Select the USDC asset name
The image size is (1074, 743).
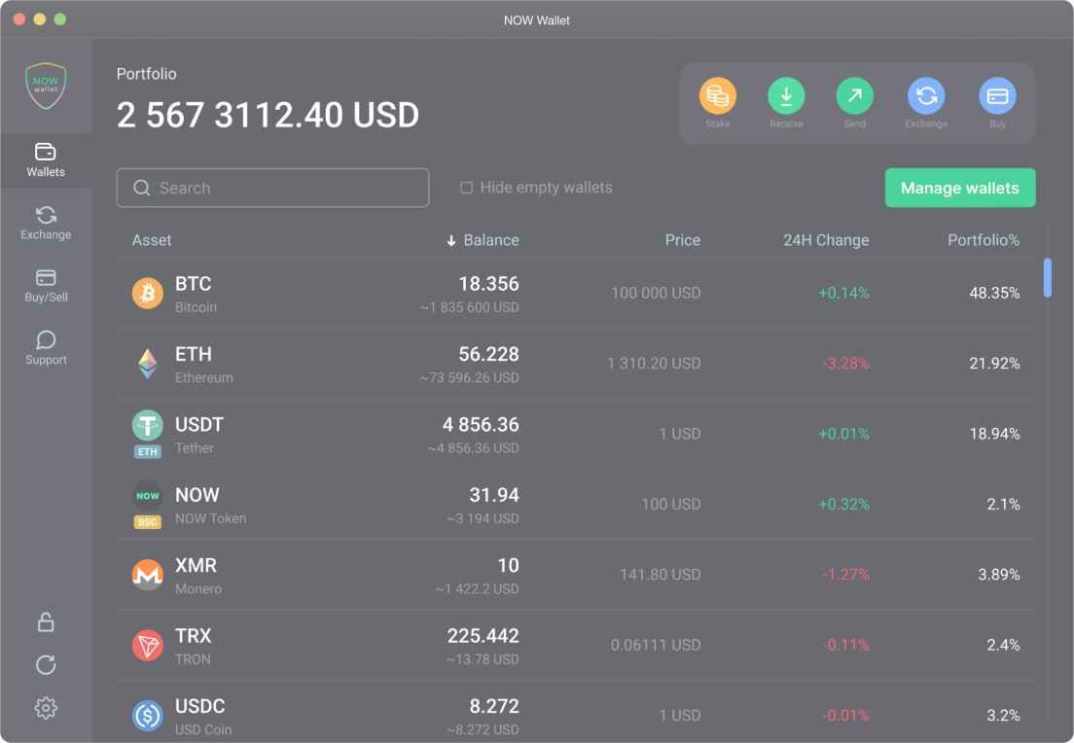tap(200, 707)
